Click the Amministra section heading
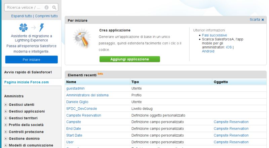The image size is (269, 148). 14,96
